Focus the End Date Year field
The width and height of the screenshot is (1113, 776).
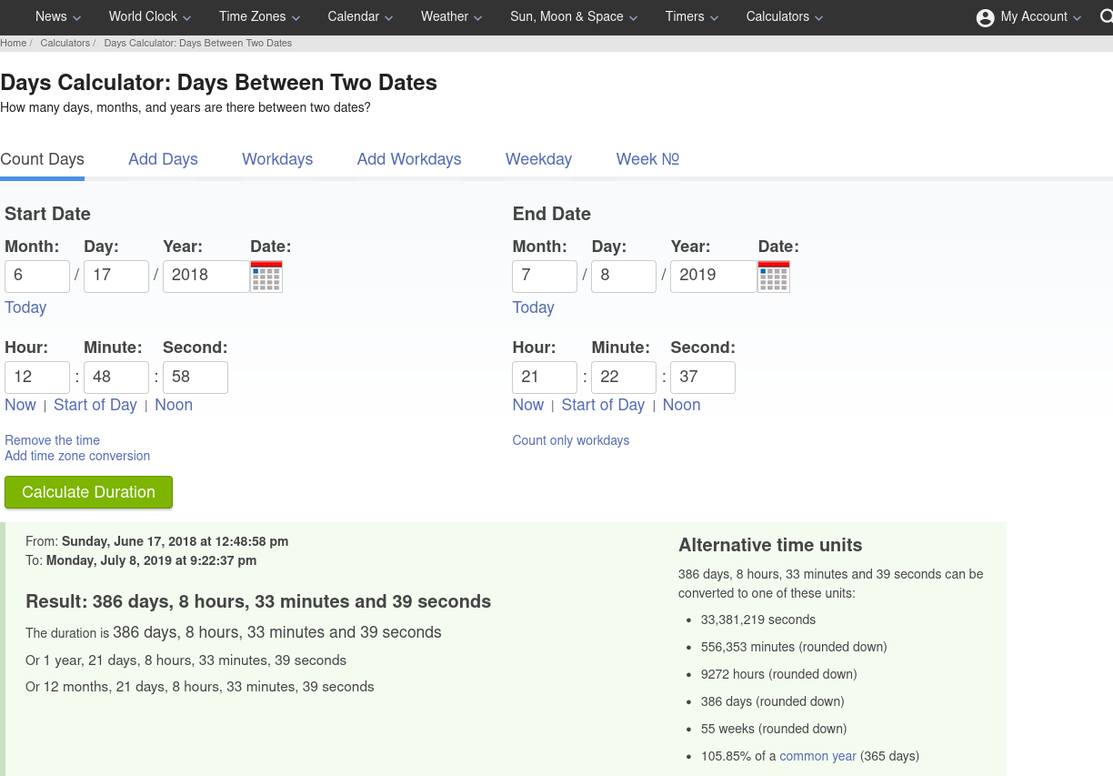click(714, 277)
